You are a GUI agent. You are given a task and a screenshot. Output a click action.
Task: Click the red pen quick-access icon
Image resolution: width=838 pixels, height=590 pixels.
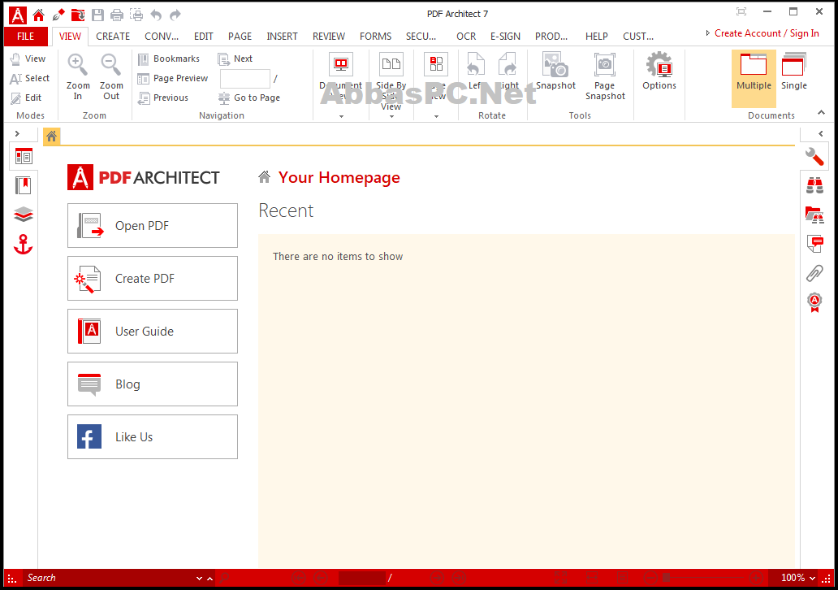[x=58, y=15]
